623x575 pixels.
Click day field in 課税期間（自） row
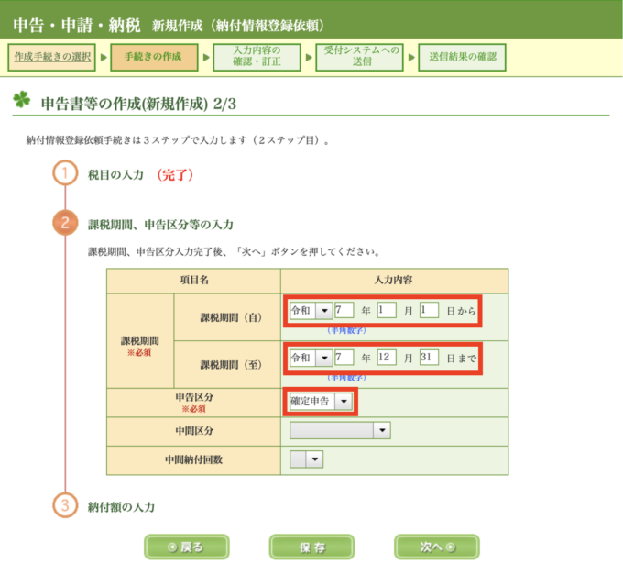coord(429,310)
